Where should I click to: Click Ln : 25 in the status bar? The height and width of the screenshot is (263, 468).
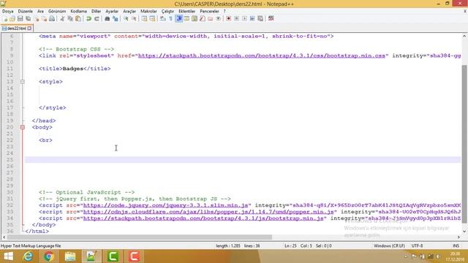click(x=290, y=246)
